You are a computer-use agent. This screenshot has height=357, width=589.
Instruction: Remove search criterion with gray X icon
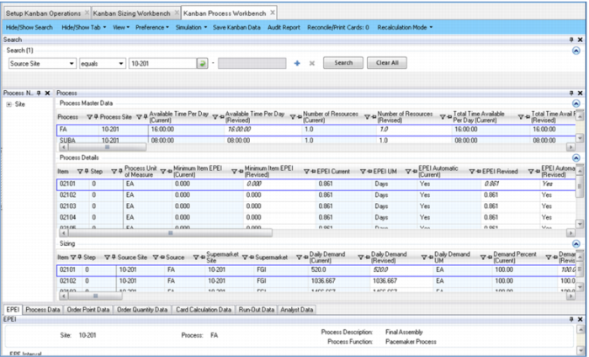[x=312, y=63]
